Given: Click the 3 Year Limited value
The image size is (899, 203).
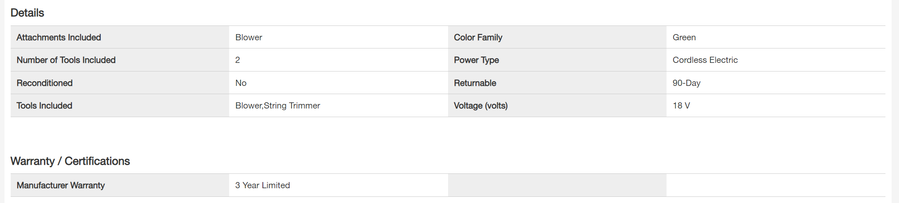Looking at the screenshot, I should (262, 185).
